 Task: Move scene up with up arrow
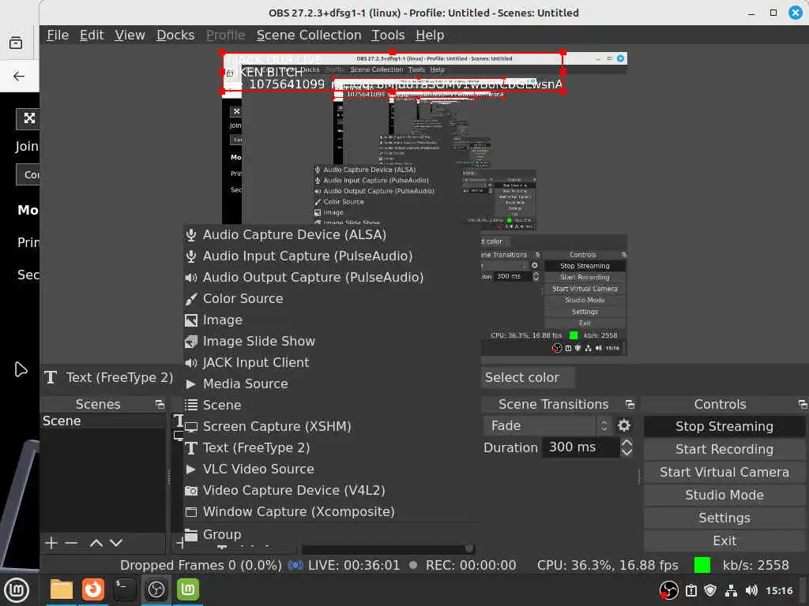pos(96,543)
